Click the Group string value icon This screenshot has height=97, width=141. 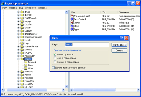[72, 23]
